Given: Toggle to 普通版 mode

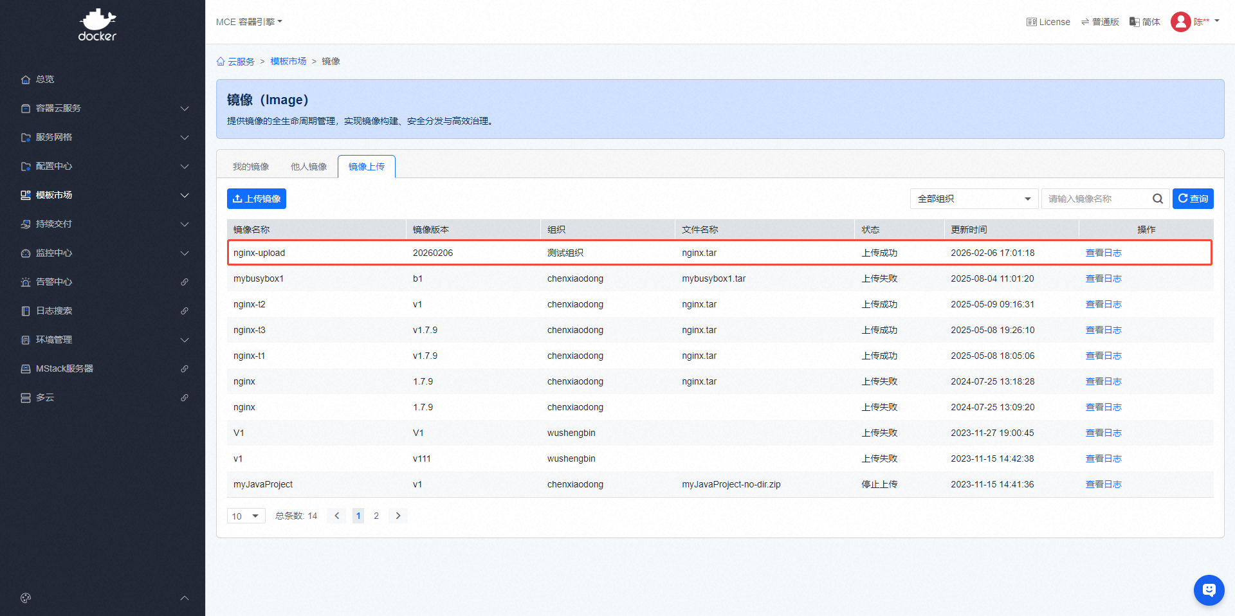Looking at the screenshot, I should pos(1100,22).
